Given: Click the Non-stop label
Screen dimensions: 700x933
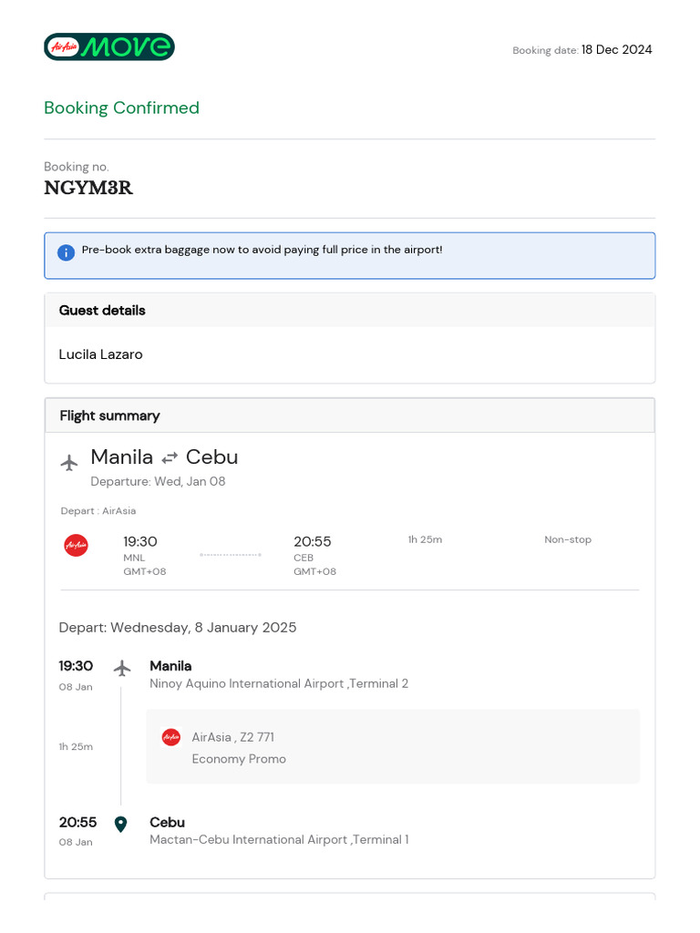Looking at the screenshot, I should [568, 539].
